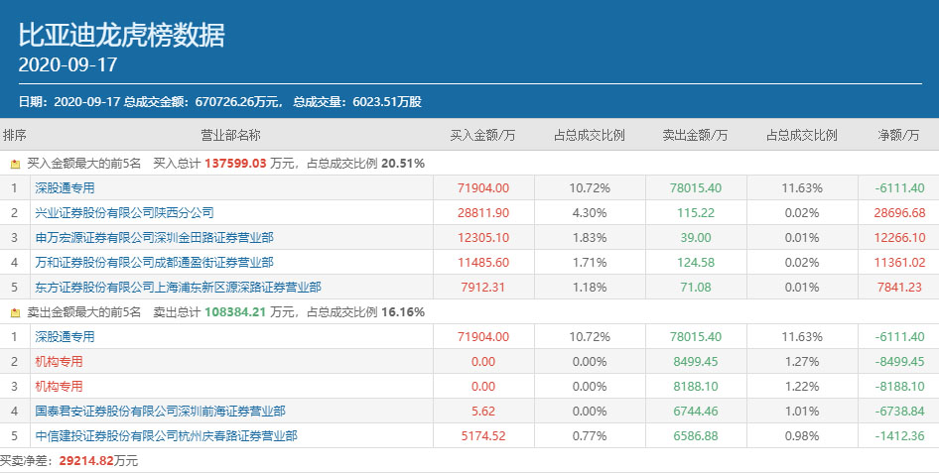The height and width of the screenshot is (474, 939).
Task: Click the 排序 column header
Action: coord(15,135)
